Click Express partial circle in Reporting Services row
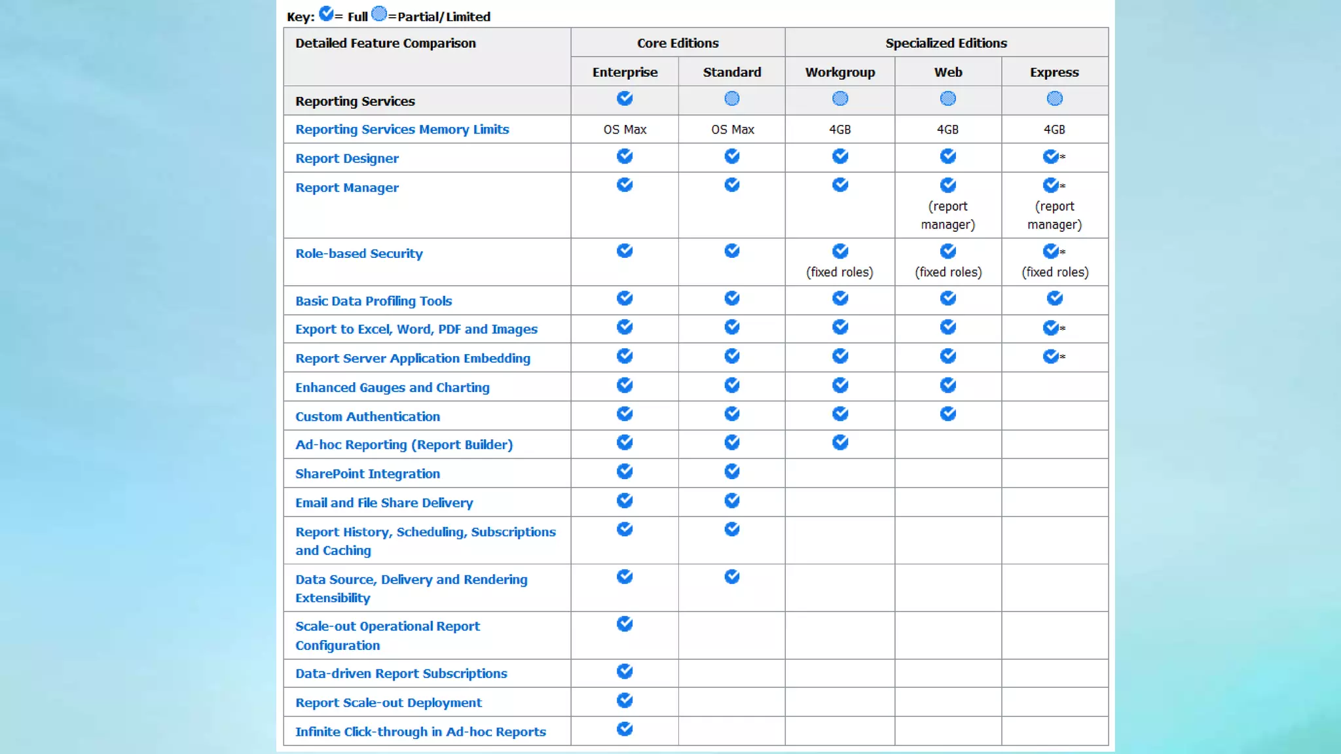This screenshot has height=754, width=1341. tap(1054, 98)
